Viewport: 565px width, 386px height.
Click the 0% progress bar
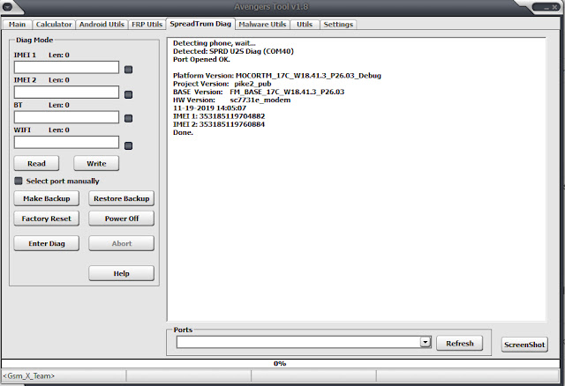[x=281, y=363]
